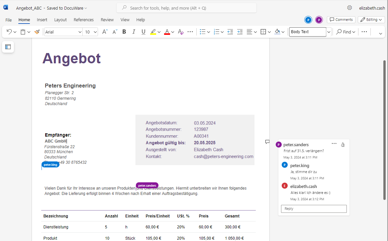Open the navigation pane icon
388x241 pixels.
(8, 47)
